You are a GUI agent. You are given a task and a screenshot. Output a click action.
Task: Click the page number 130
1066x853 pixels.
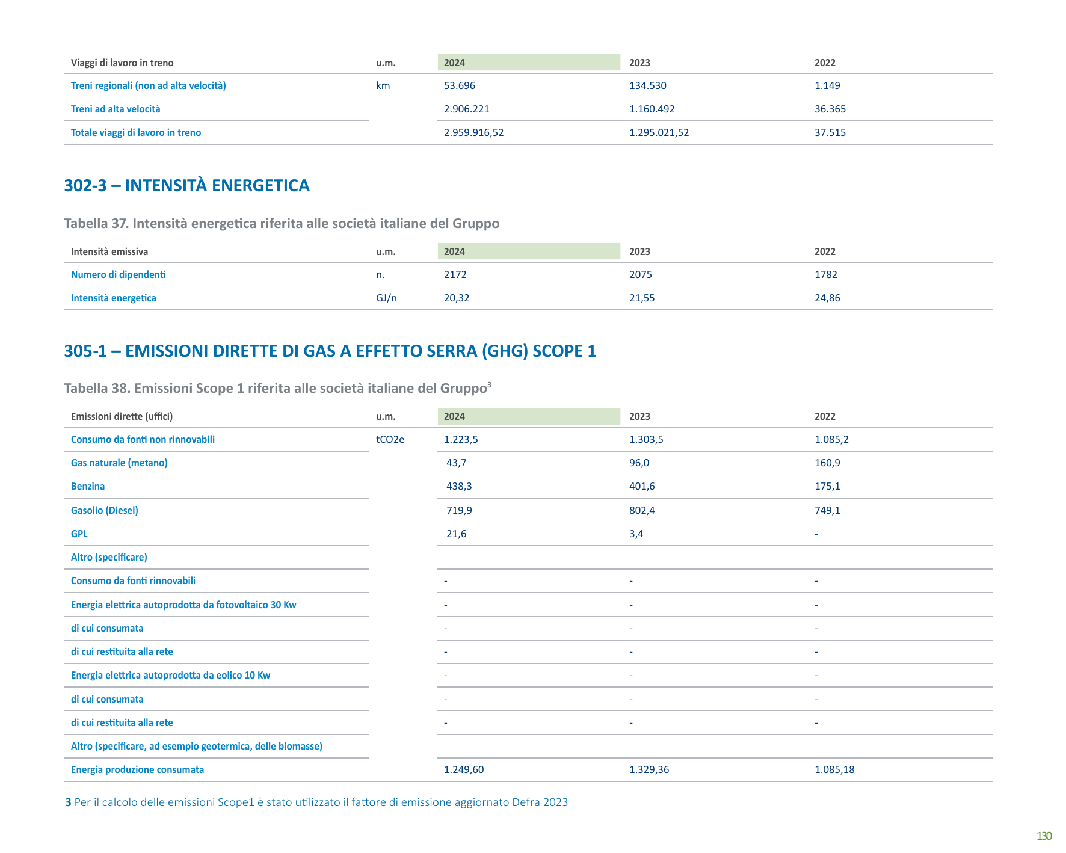[x=1044, y=836]
